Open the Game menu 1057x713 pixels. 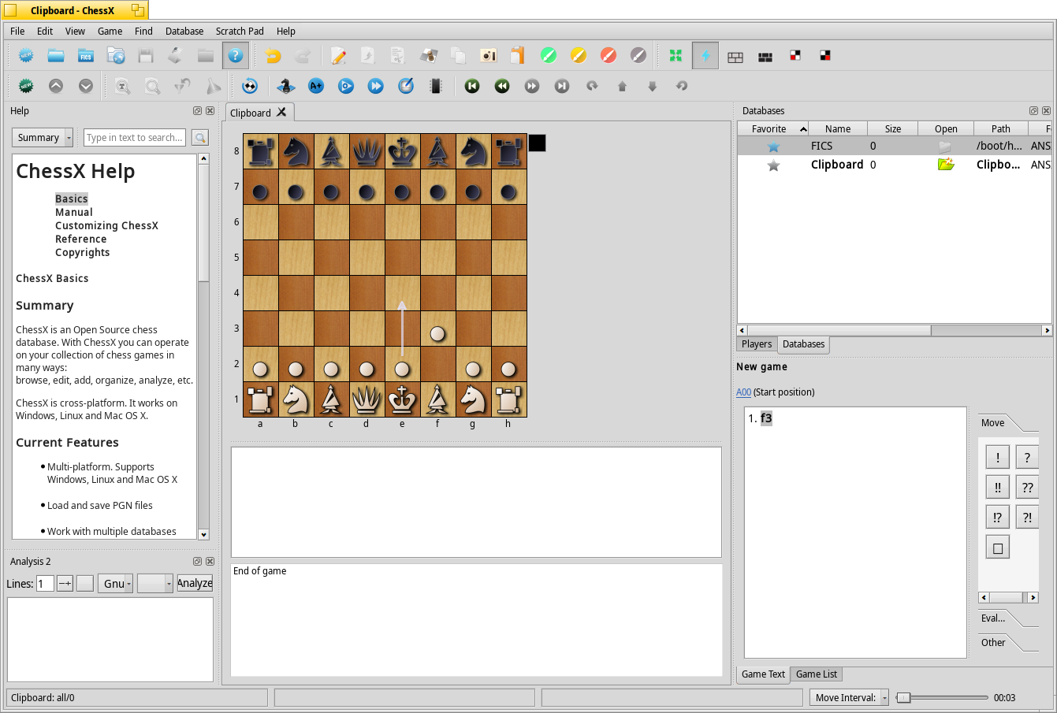[110, 32]
